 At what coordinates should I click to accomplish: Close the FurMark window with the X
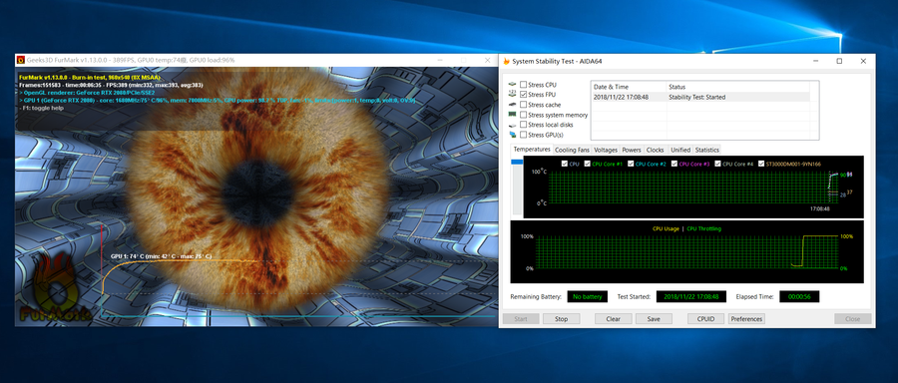488,60
